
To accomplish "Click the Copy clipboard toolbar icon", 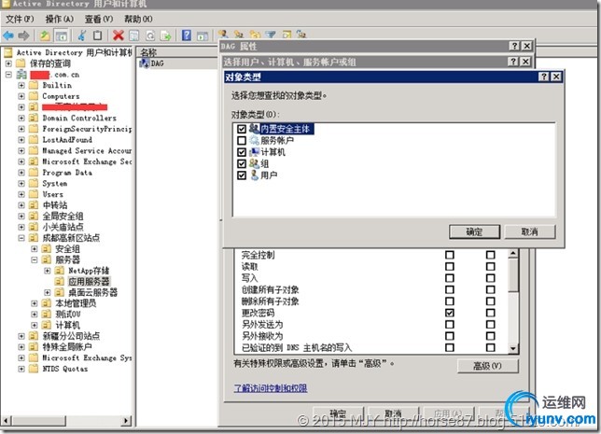I will (97, 35).
